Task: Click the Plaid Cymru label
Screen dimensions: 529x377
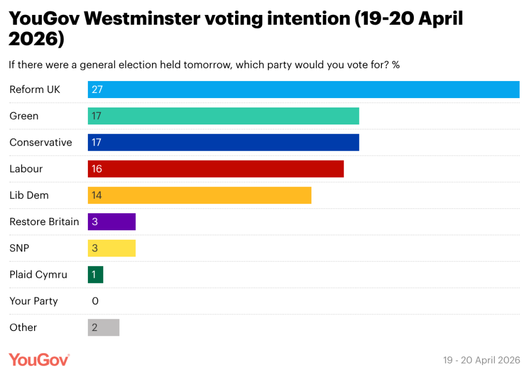Action: point(38,275)
